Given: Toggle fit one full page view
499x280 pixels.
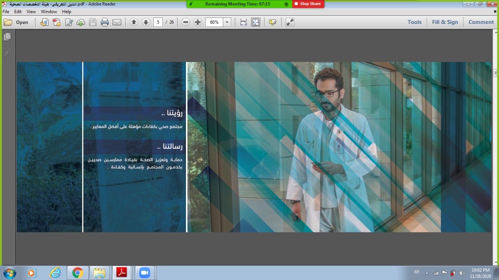Looking at the screenshot, I should (256, 22).
